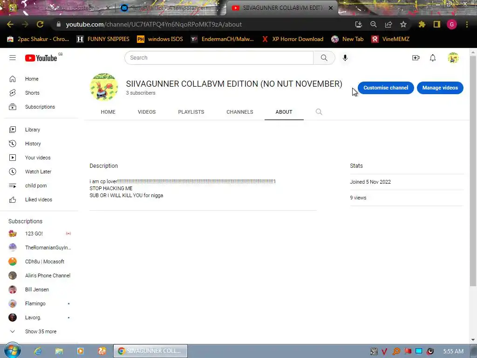
Task: Open the Windows Start button
Action: 12,351
